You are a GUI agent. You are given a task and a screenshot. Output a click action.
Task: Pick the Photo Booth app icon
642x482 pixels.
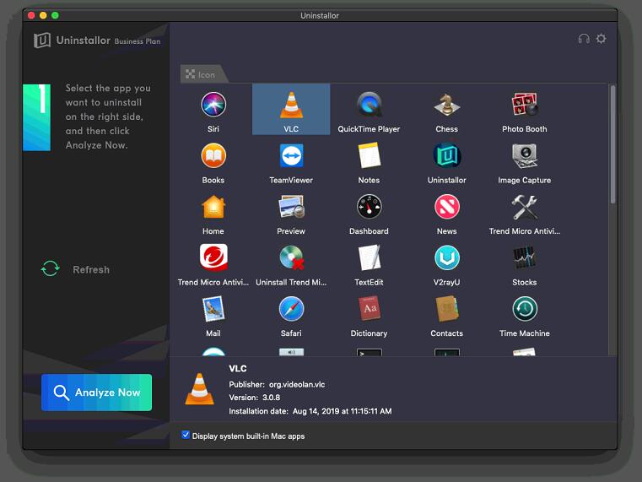[x=525, y=105]
